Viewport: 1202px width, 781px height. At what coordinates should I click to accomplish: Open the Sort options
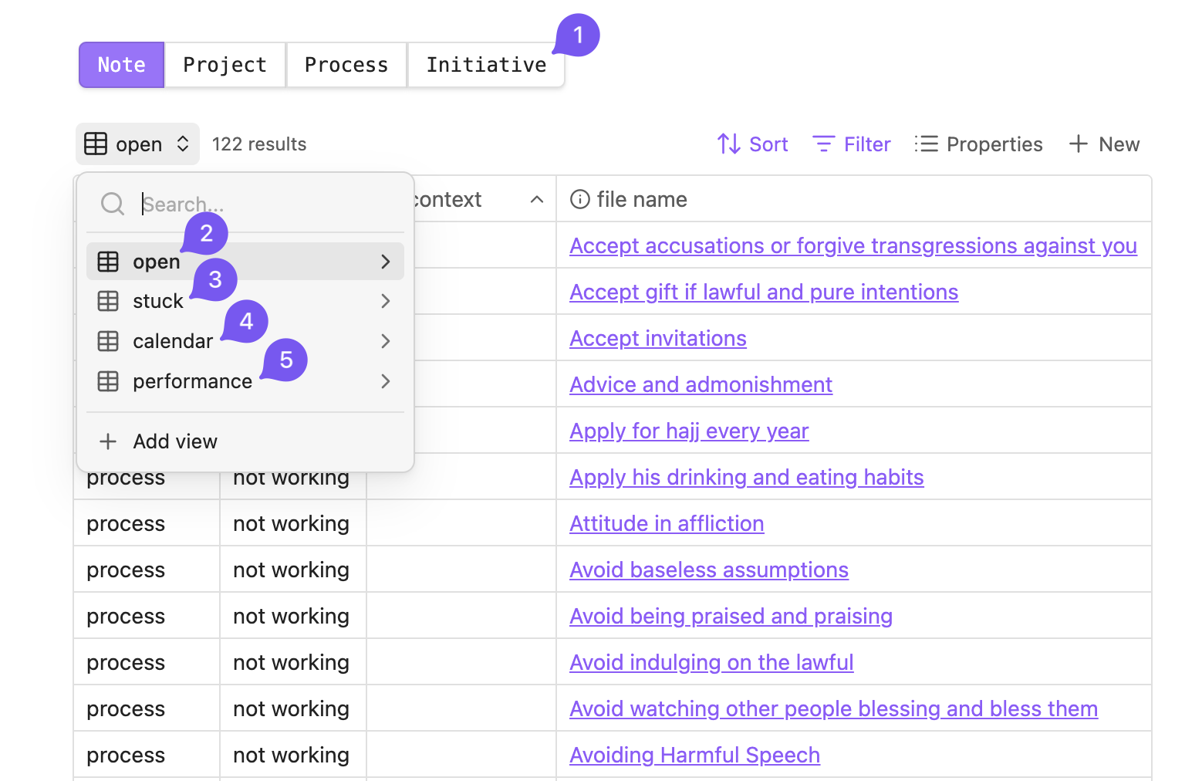point(752,144)
